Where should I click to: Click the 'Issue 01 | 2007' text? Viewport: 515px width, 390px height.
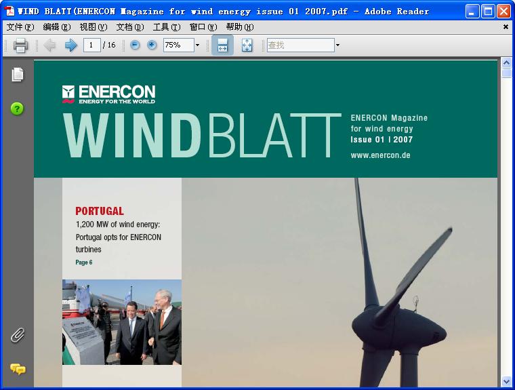pos(382,140)
